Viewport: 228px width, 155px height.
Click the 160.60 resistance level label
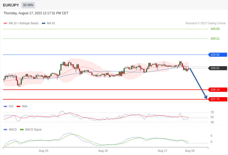(x=215, y=29)
